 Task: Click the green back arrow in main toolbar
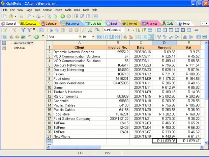(63, 16)
